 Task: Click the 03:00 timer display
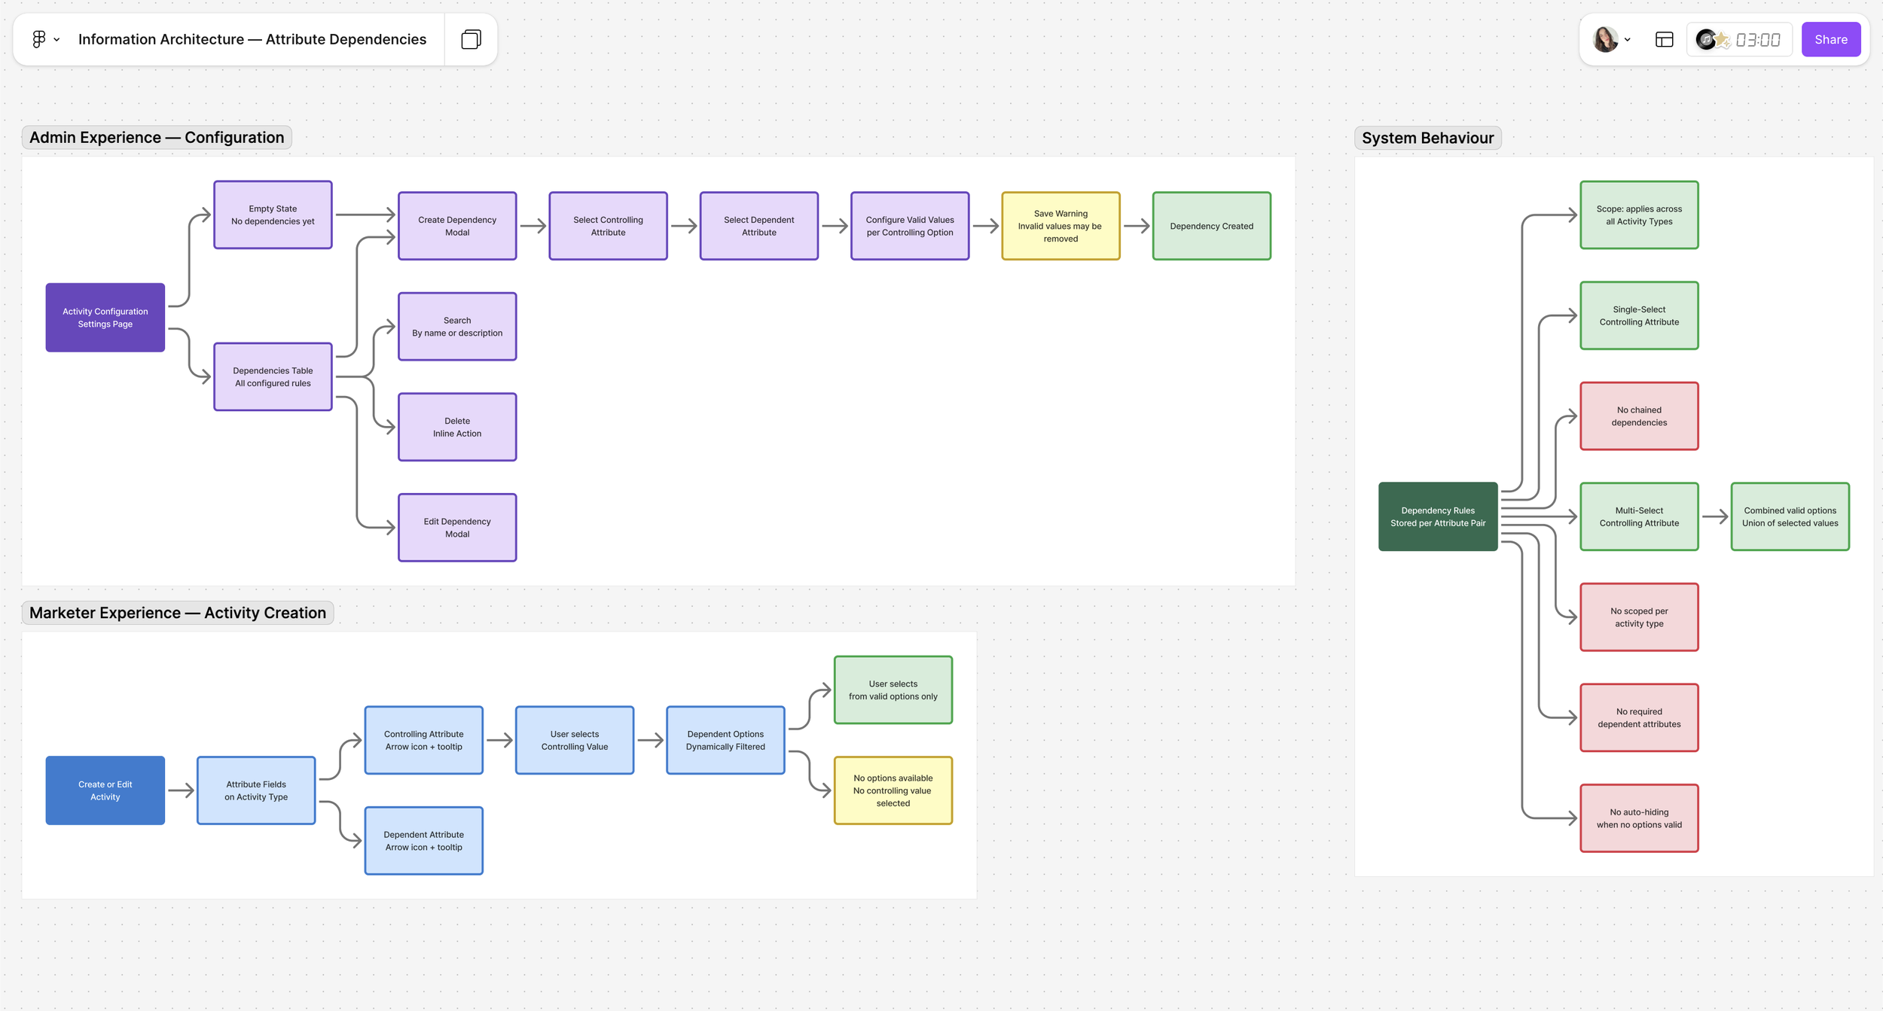pos(1758,40)
